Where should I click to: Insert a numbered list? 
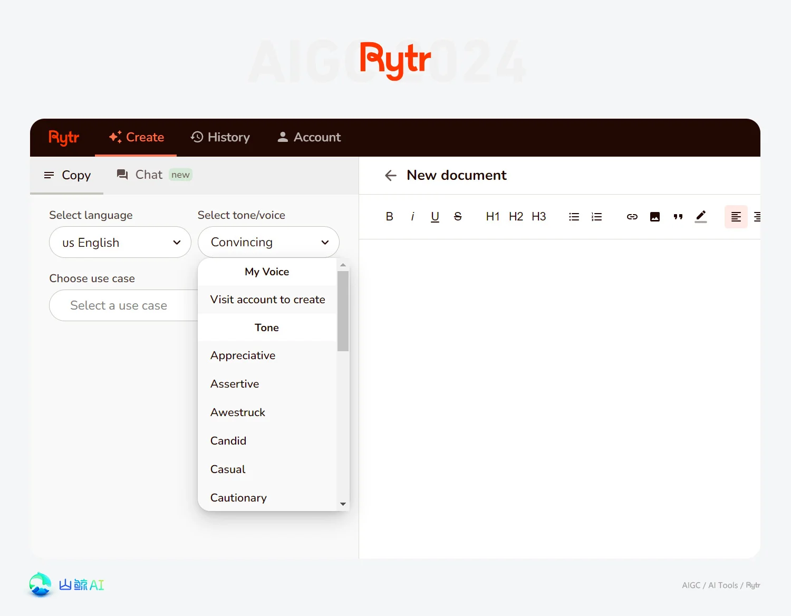(596, 217)
